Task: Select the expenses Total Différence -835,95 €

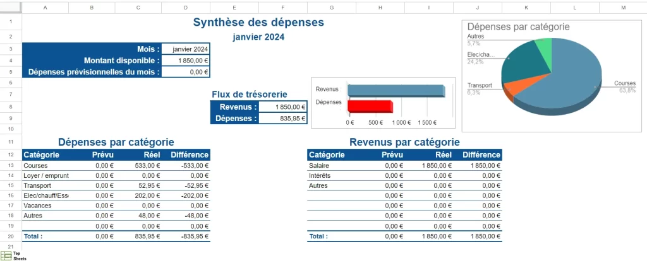Action: [x=186, y=236]
